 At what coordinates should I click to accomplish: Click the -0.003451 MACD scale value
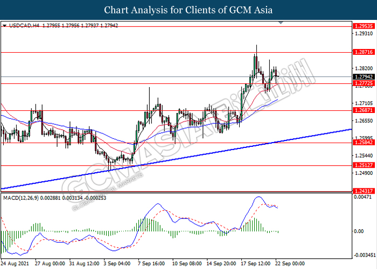[364, 255]
